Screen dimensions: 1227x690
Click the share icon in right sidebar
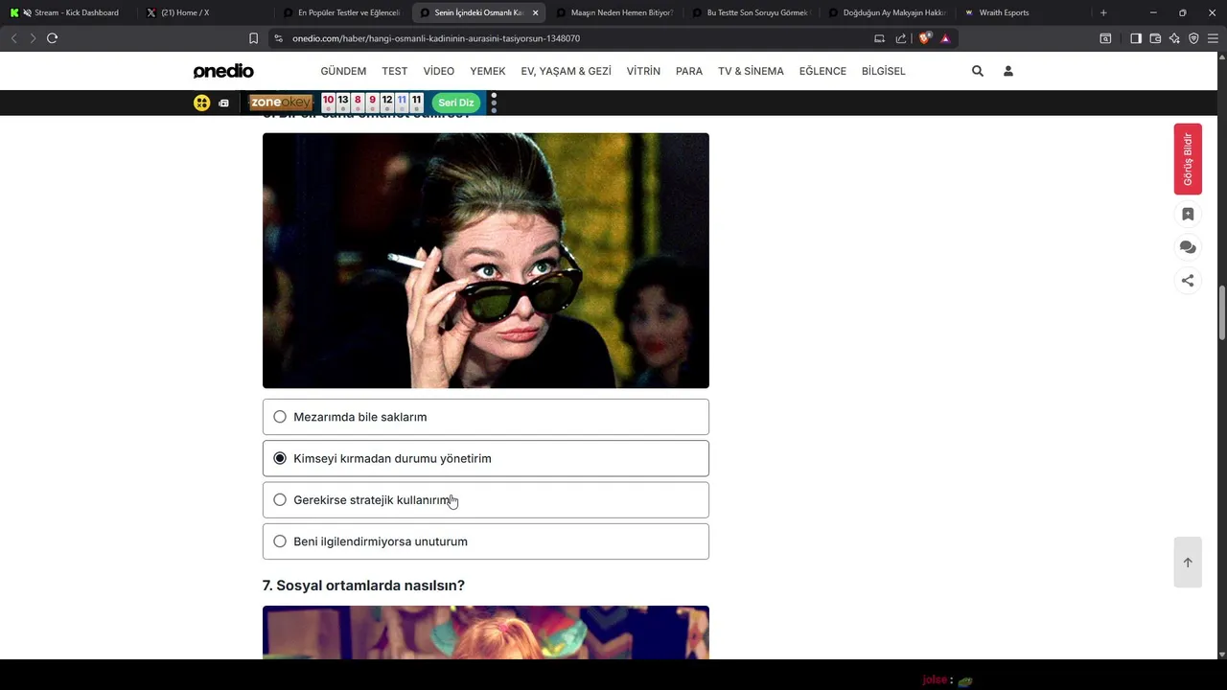(x=1188, y=281)
